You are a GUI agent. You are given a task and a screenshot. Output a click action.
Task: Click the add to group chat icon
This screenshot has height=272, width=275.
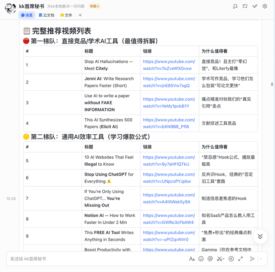click(245, 6)
